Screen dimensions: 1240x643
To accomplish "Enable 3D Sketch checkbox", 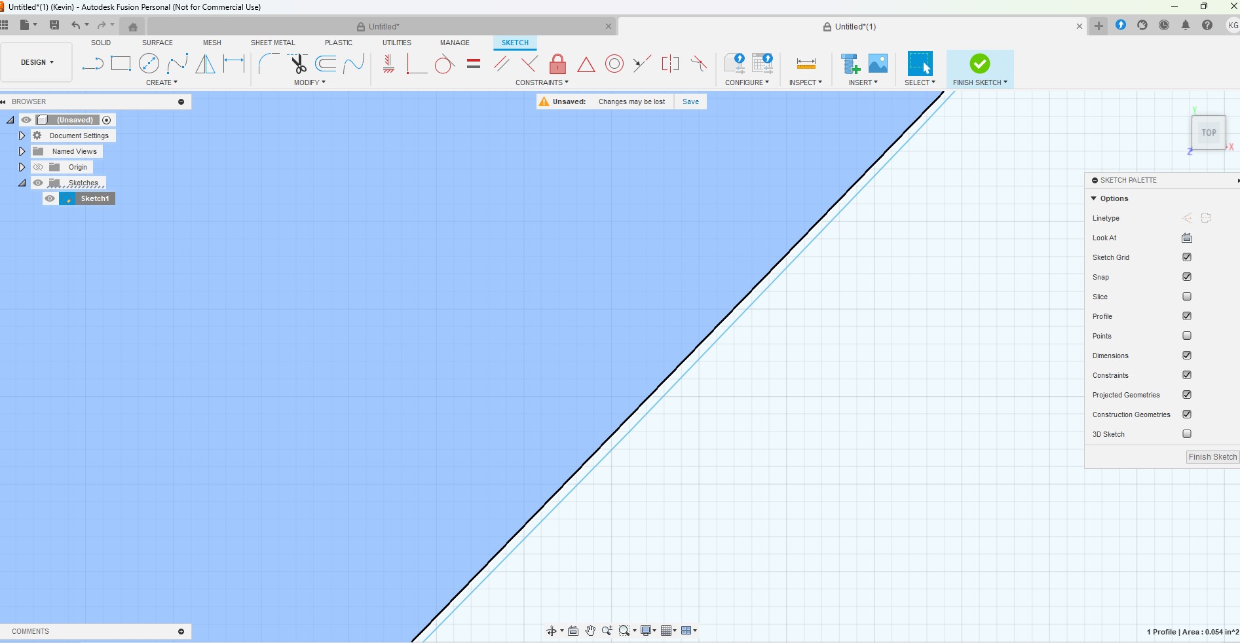I will pos(1187,434).
